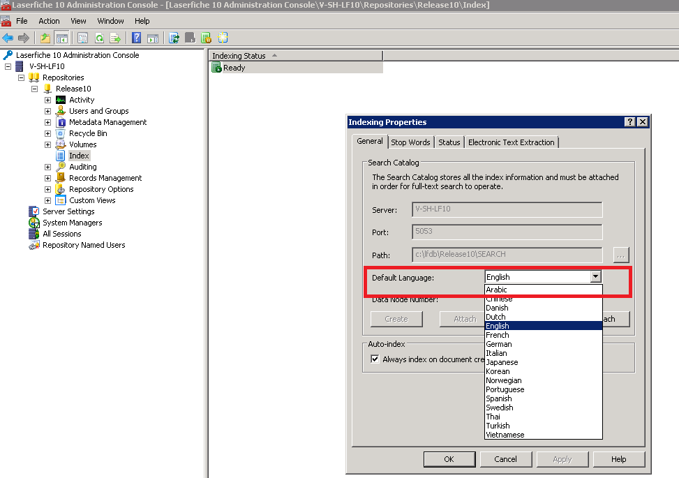This screenshot has width=679, height=478.
Task: Collapse the V-SH-LF10 server node
Action: pyautogui.click(x=8, y=67)
